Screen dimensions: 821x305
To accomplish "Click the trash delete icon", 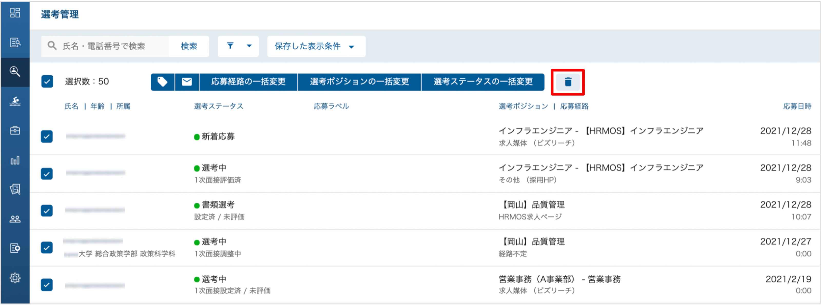I will [568, 82].
